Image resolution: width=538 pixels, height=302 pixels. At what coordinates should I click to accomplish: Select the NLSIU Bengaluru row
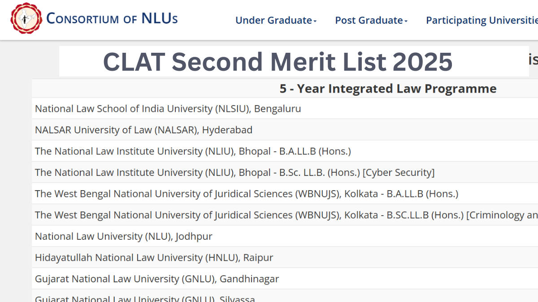[168, 109]
